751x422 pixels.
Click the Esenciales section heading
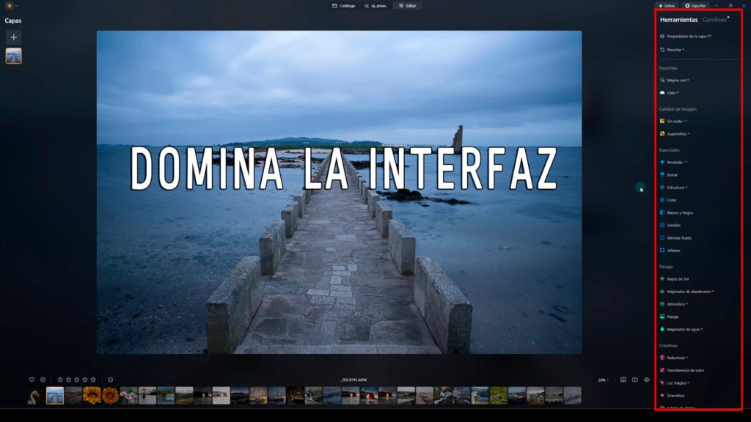tap(669, 150)
